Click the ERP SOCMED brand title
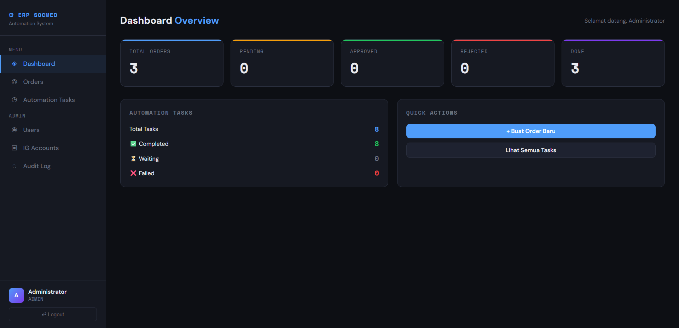Image resolution: width=679 pixels, height=328 pixels. pos(37,15)
